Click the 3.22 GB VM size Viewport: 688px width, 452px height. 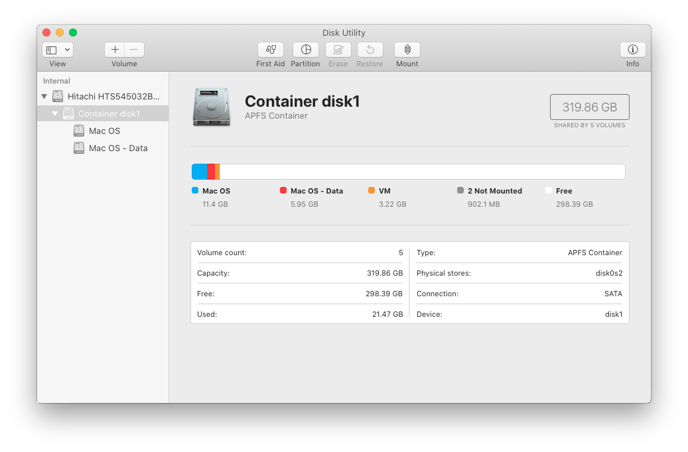pyautogui.click(x=393, y=204)
